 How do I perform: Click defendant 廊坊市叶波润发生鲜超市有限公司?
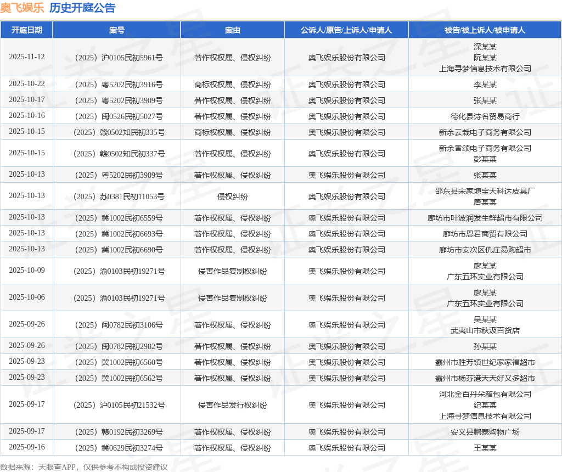point(485,218)
